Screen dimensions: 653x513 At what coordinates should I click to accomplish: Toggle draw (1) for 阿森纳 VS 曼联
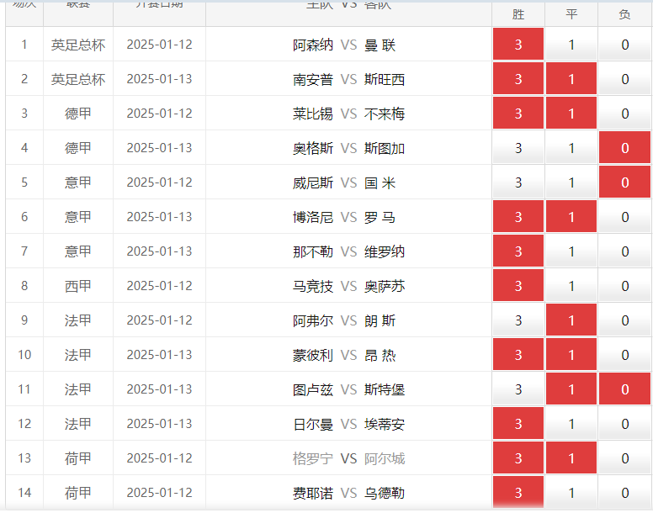571,44
